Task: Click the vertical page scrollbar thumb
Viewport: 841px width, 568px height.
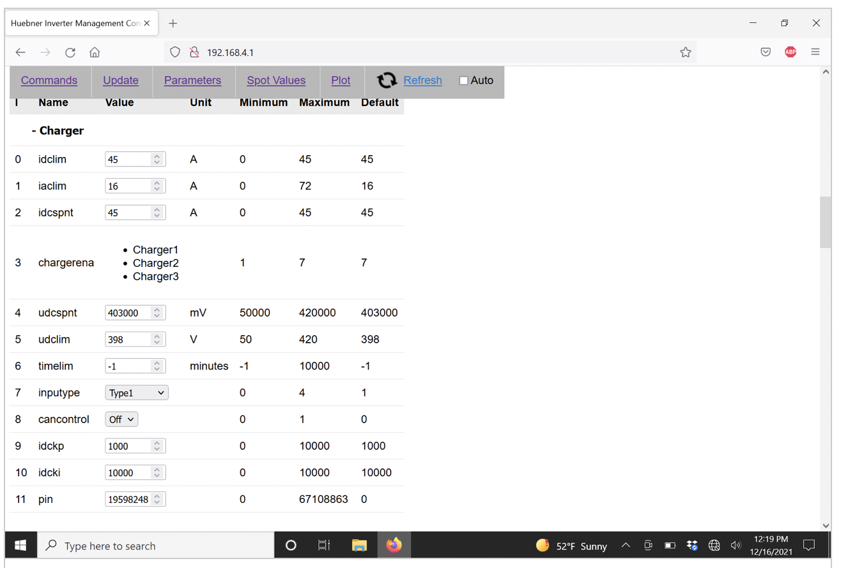Action: coord(825,222)
